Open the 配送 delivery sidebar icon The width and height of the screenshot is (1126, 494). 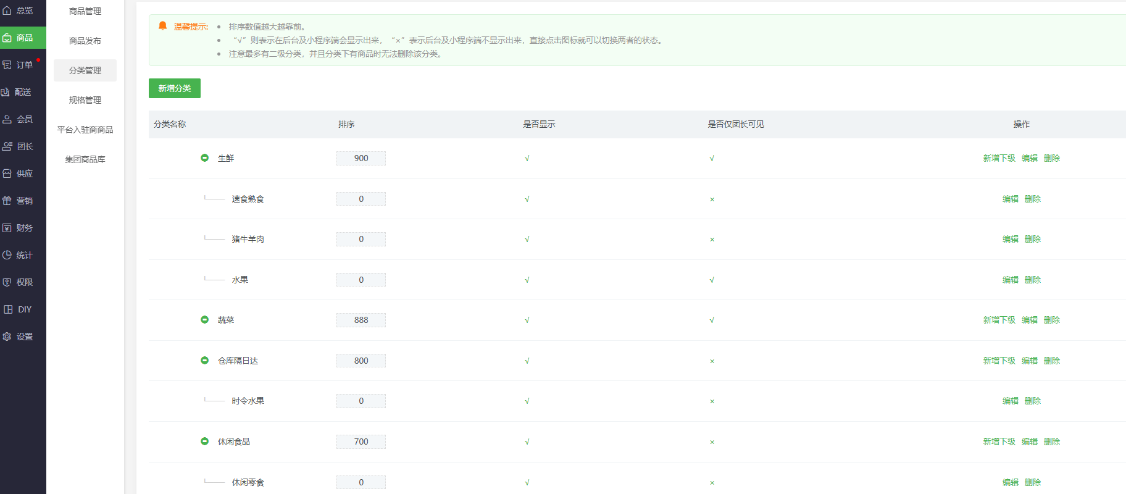coord(6,92)
